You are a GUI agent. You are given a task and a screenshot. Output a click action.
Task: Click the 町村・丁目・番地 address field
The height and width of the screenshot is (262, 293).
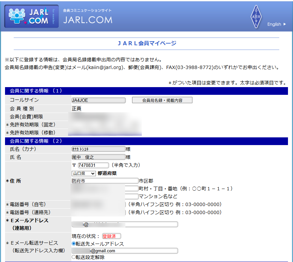105,188
